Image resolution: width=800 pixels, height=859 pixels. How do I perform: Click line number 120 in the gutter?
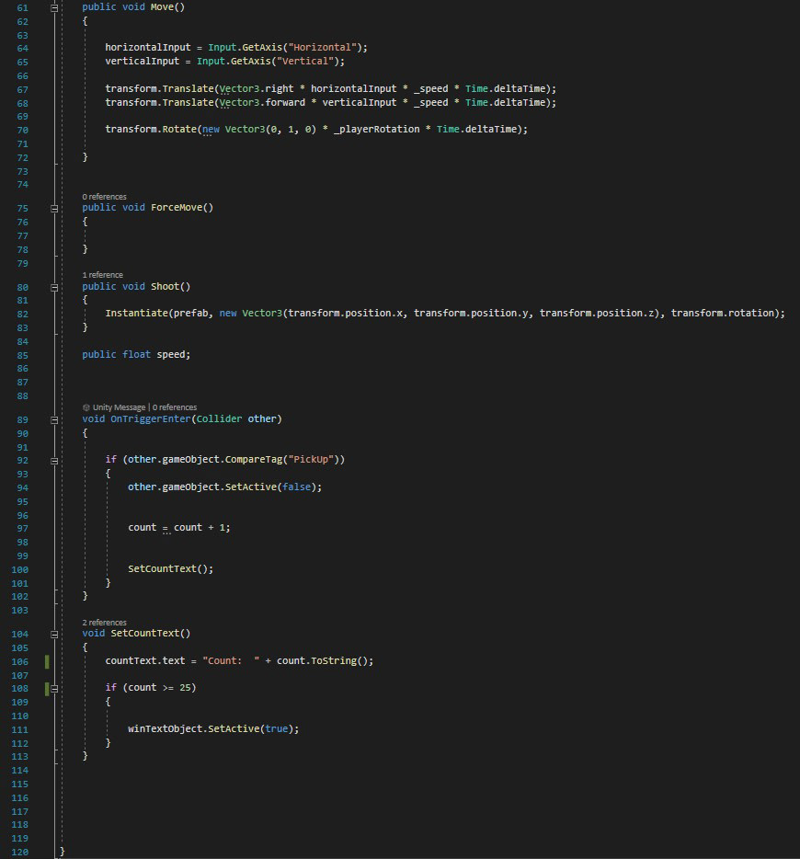pos(19,853)
